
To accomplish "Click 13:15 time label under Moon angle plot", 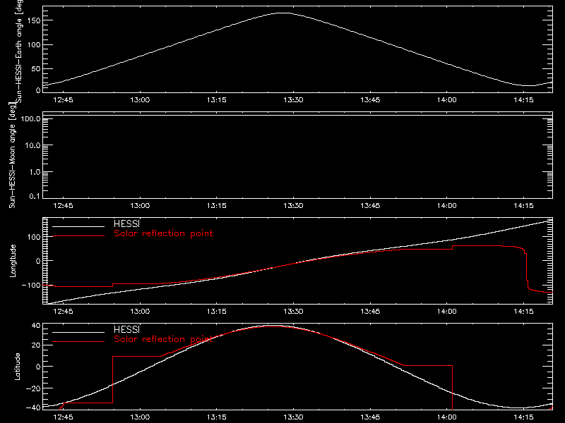I will 217,205.
